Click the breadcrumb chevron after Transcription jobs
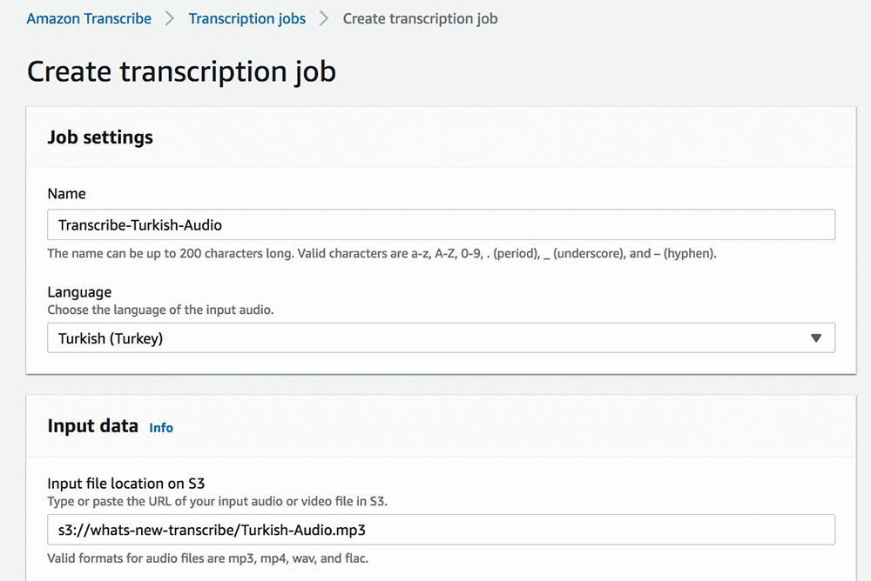The width and height of the screenshot is (871, 581). (x=324, y=18)
